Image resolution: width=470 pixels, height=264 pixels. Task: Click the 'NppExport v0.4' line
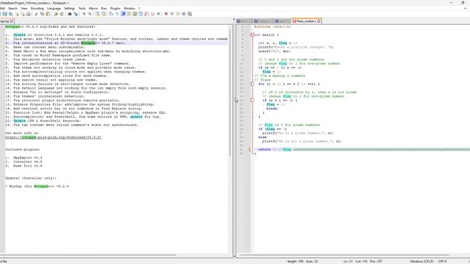28,158
